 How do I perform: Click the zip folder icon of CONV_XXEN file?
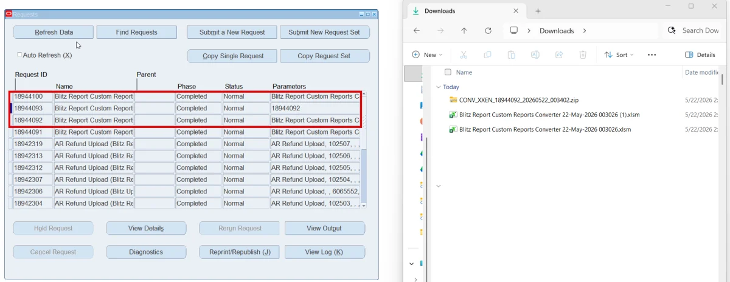[453, 99]
